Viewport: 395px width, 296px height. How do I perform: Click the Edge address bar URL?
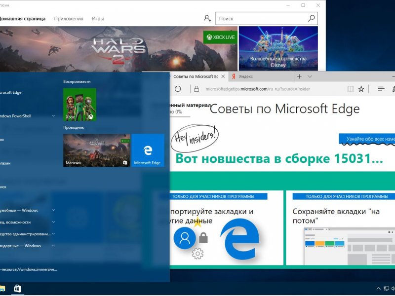pyautogui.click(x=257, y=89)
